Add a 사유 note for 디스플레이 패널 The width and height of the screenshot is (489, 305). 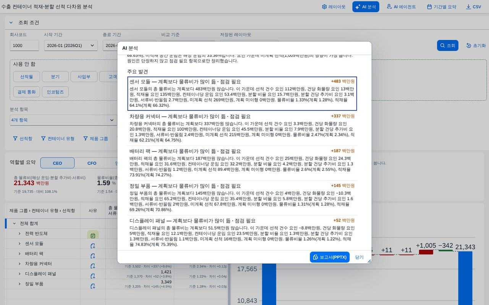point(93,276)
